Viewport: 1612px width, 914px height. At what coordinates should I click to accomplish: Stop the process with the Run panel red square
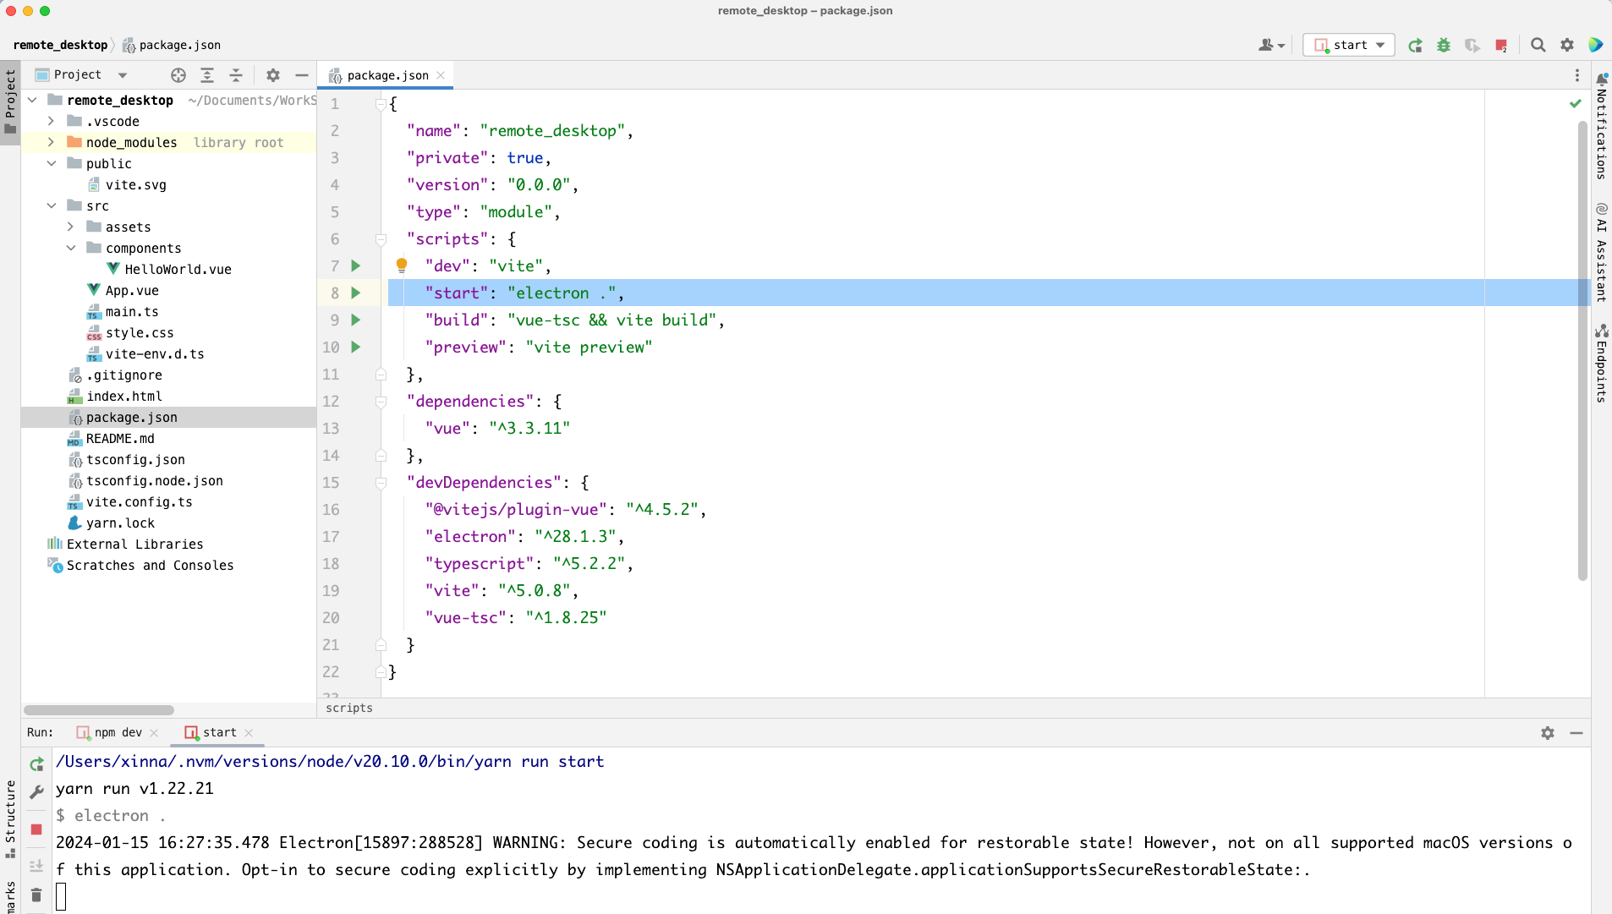tap(36, 829)
